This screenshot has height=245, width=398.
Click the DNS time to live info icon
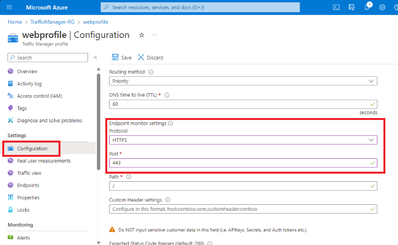point(167,95)
